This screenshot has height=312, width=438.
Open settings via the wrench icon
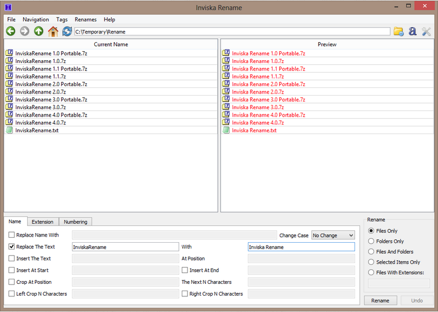[426, 32]
